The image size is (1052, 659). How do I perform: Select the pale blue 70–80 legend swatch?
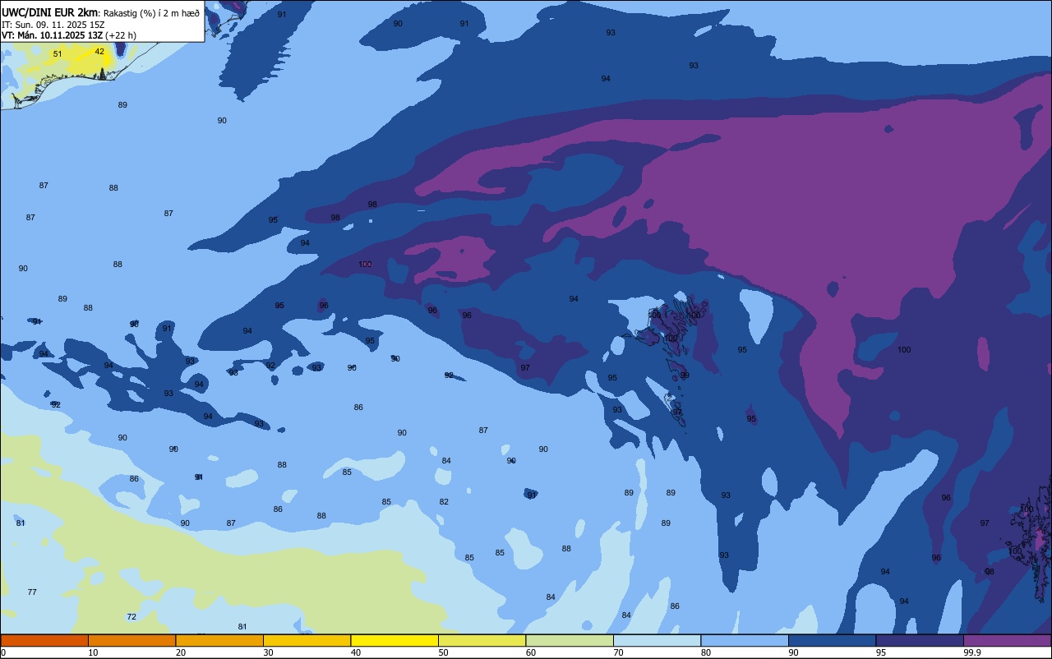pos(657,640)
